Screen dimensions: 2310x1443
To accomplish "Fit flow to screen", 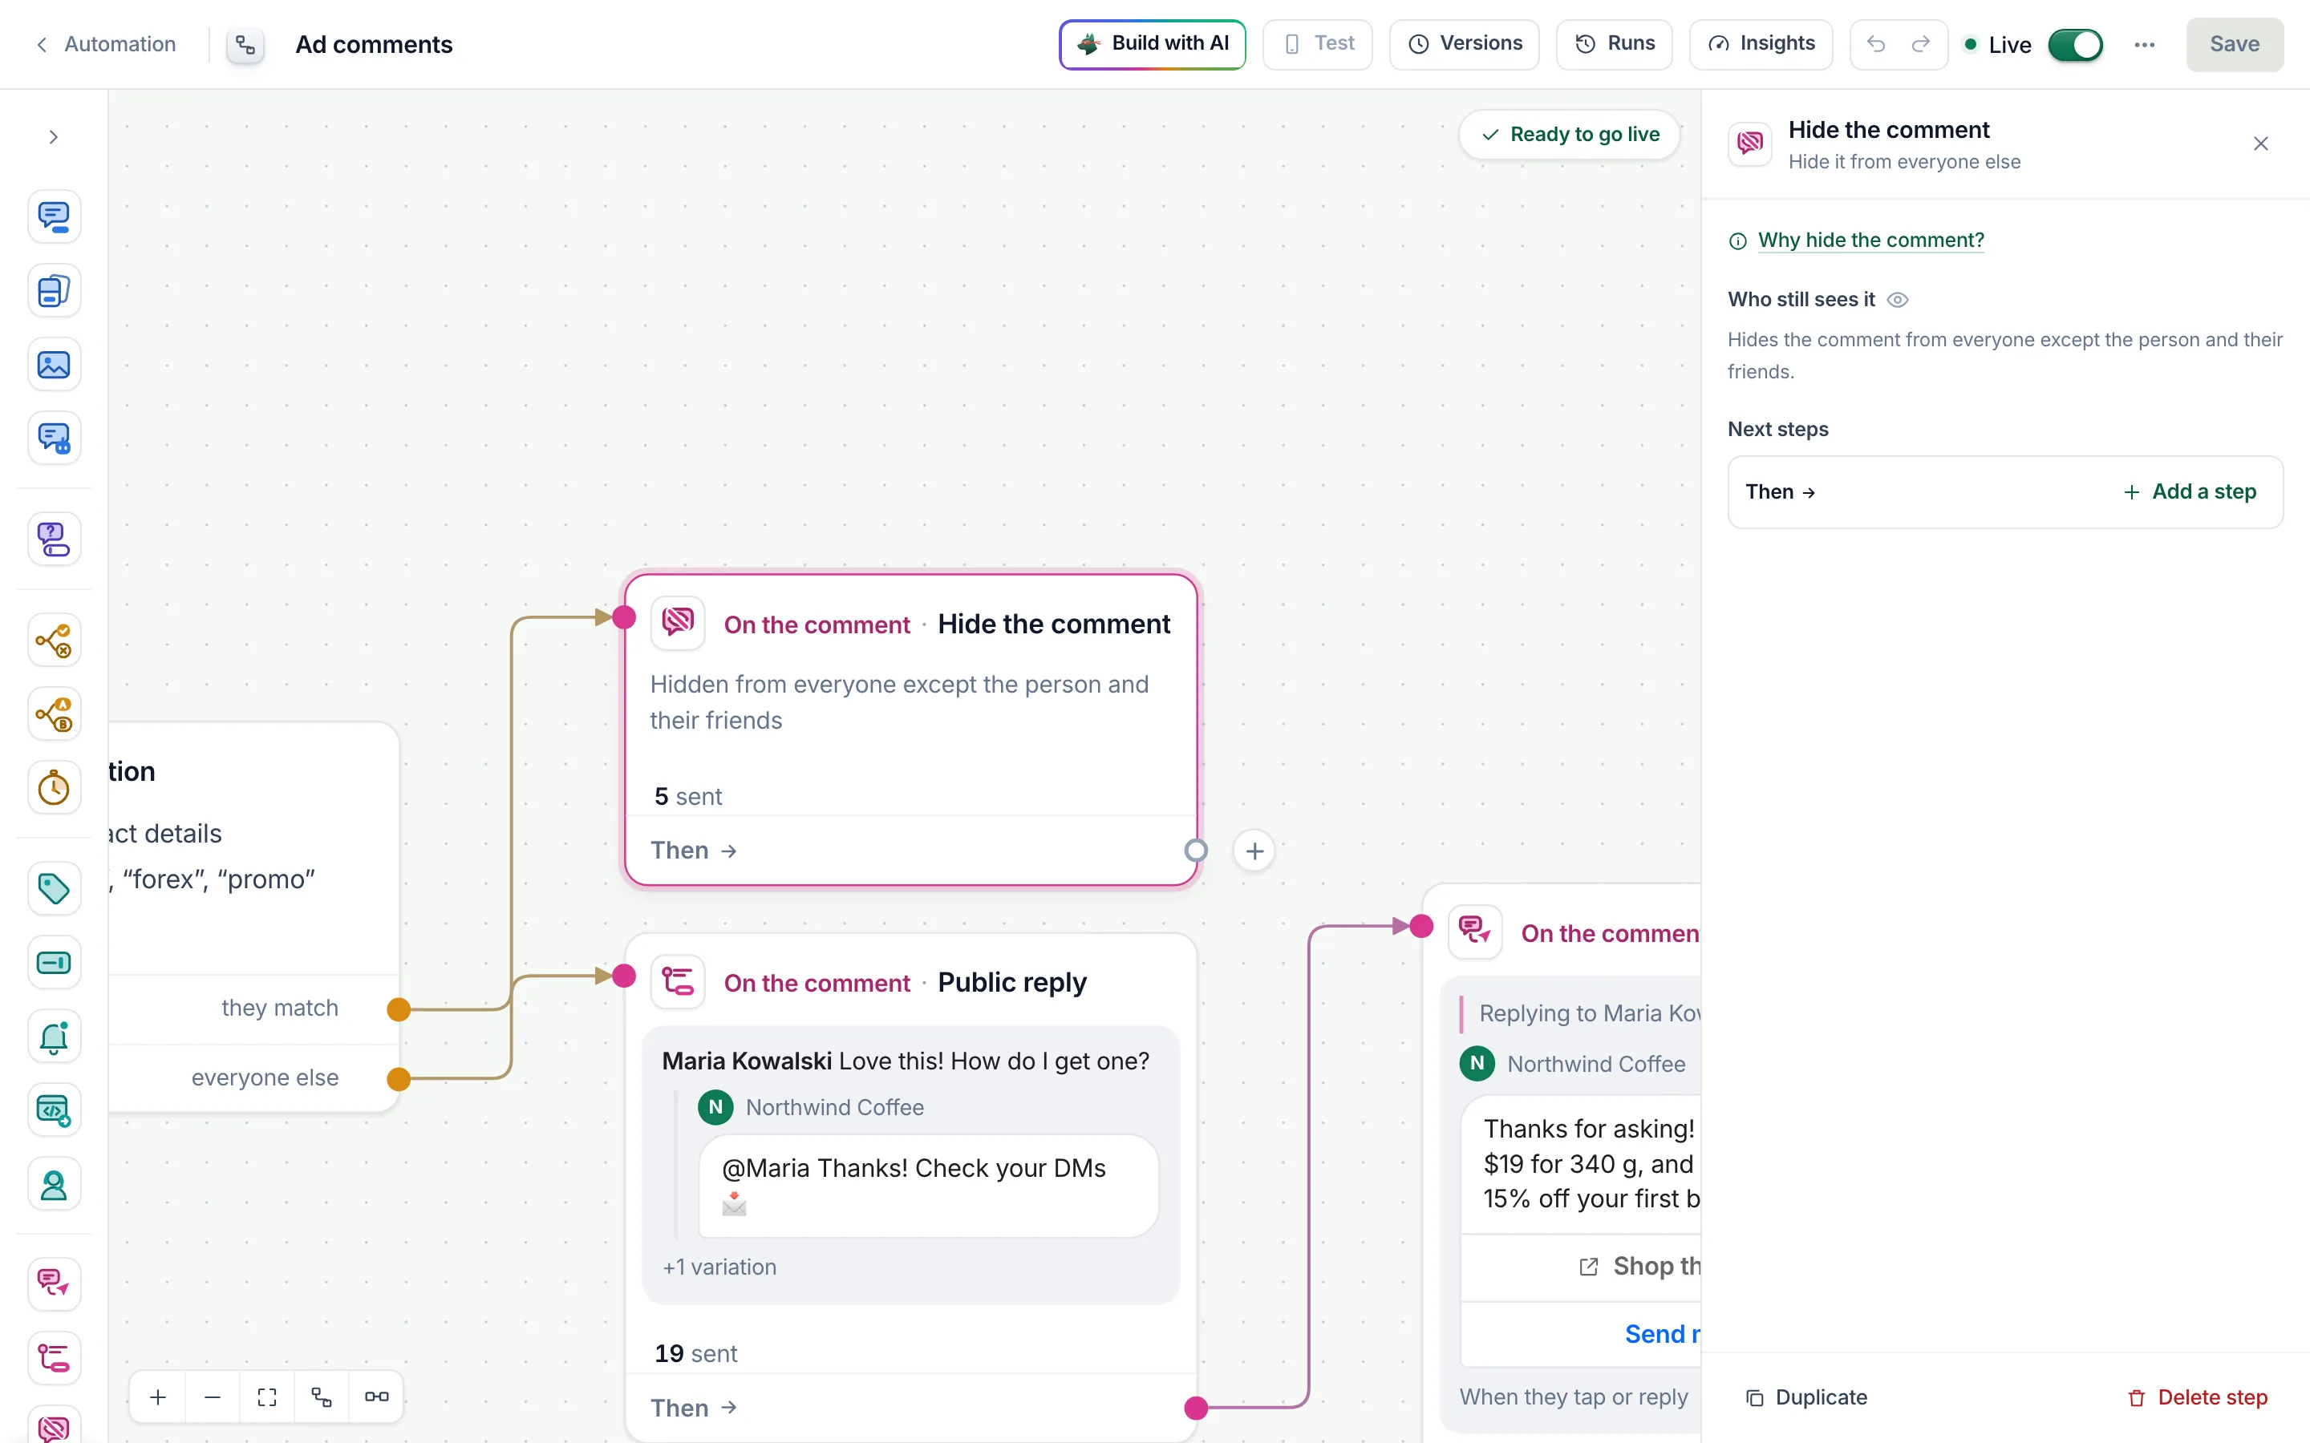I will (x=267, y=1397).
